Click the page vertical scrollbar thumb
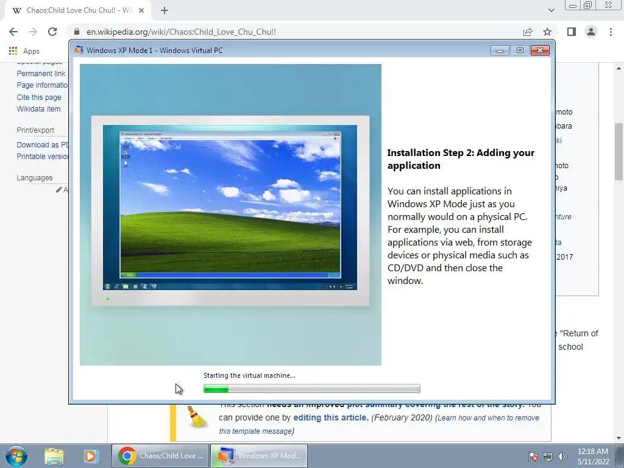624x468 pixels. pyautogui.click(x=619, y=151)
